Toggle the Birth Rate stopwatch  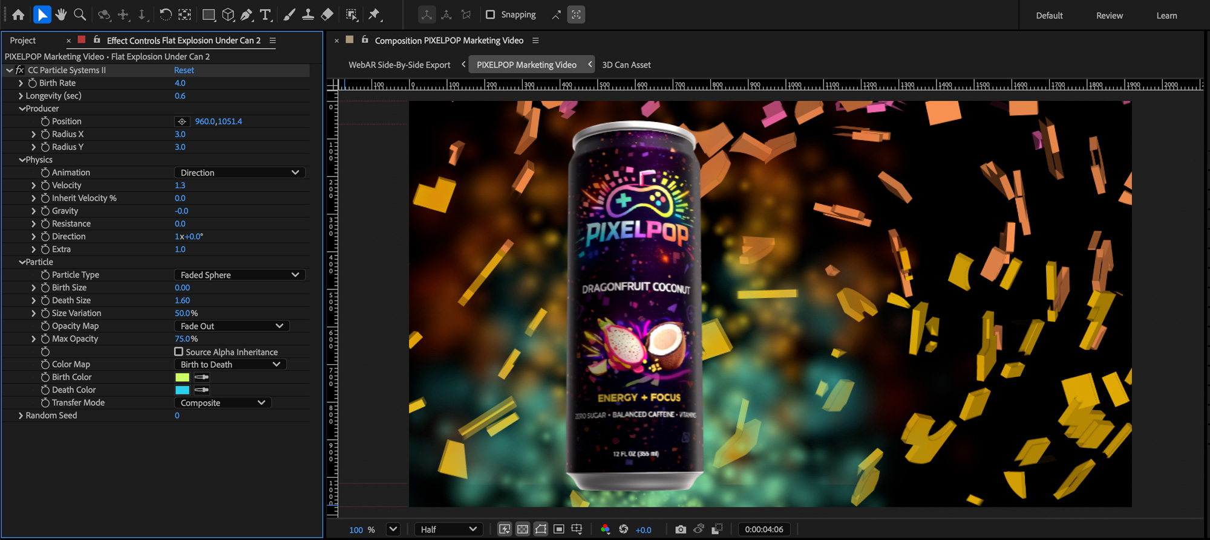click(33, 83)
